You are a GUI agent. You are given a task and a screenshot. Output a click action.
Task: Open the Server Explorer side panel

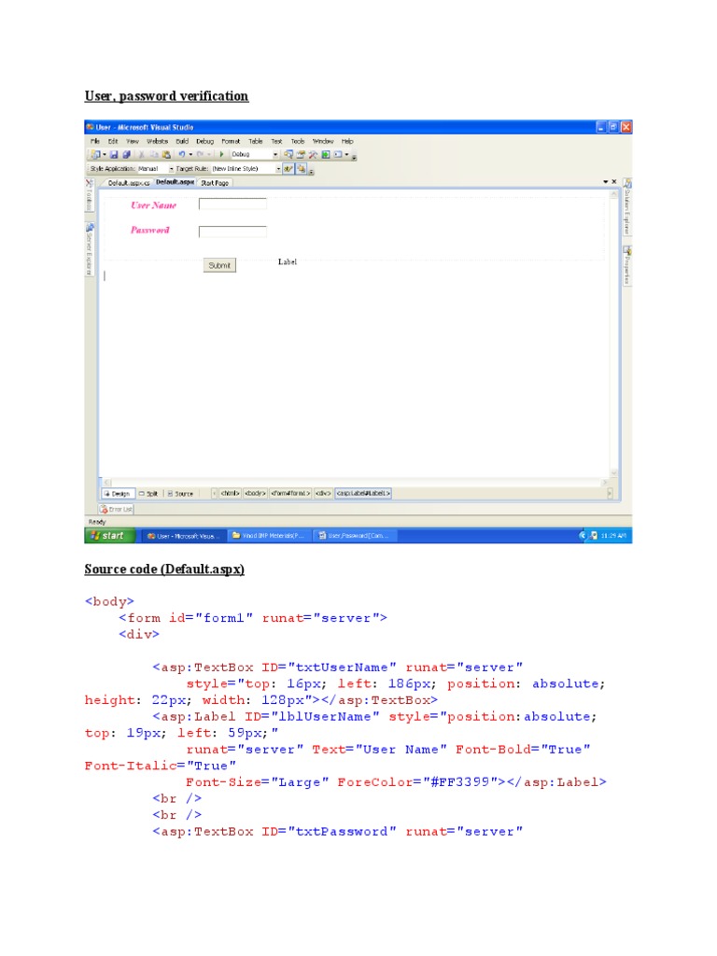coord(91,248)
